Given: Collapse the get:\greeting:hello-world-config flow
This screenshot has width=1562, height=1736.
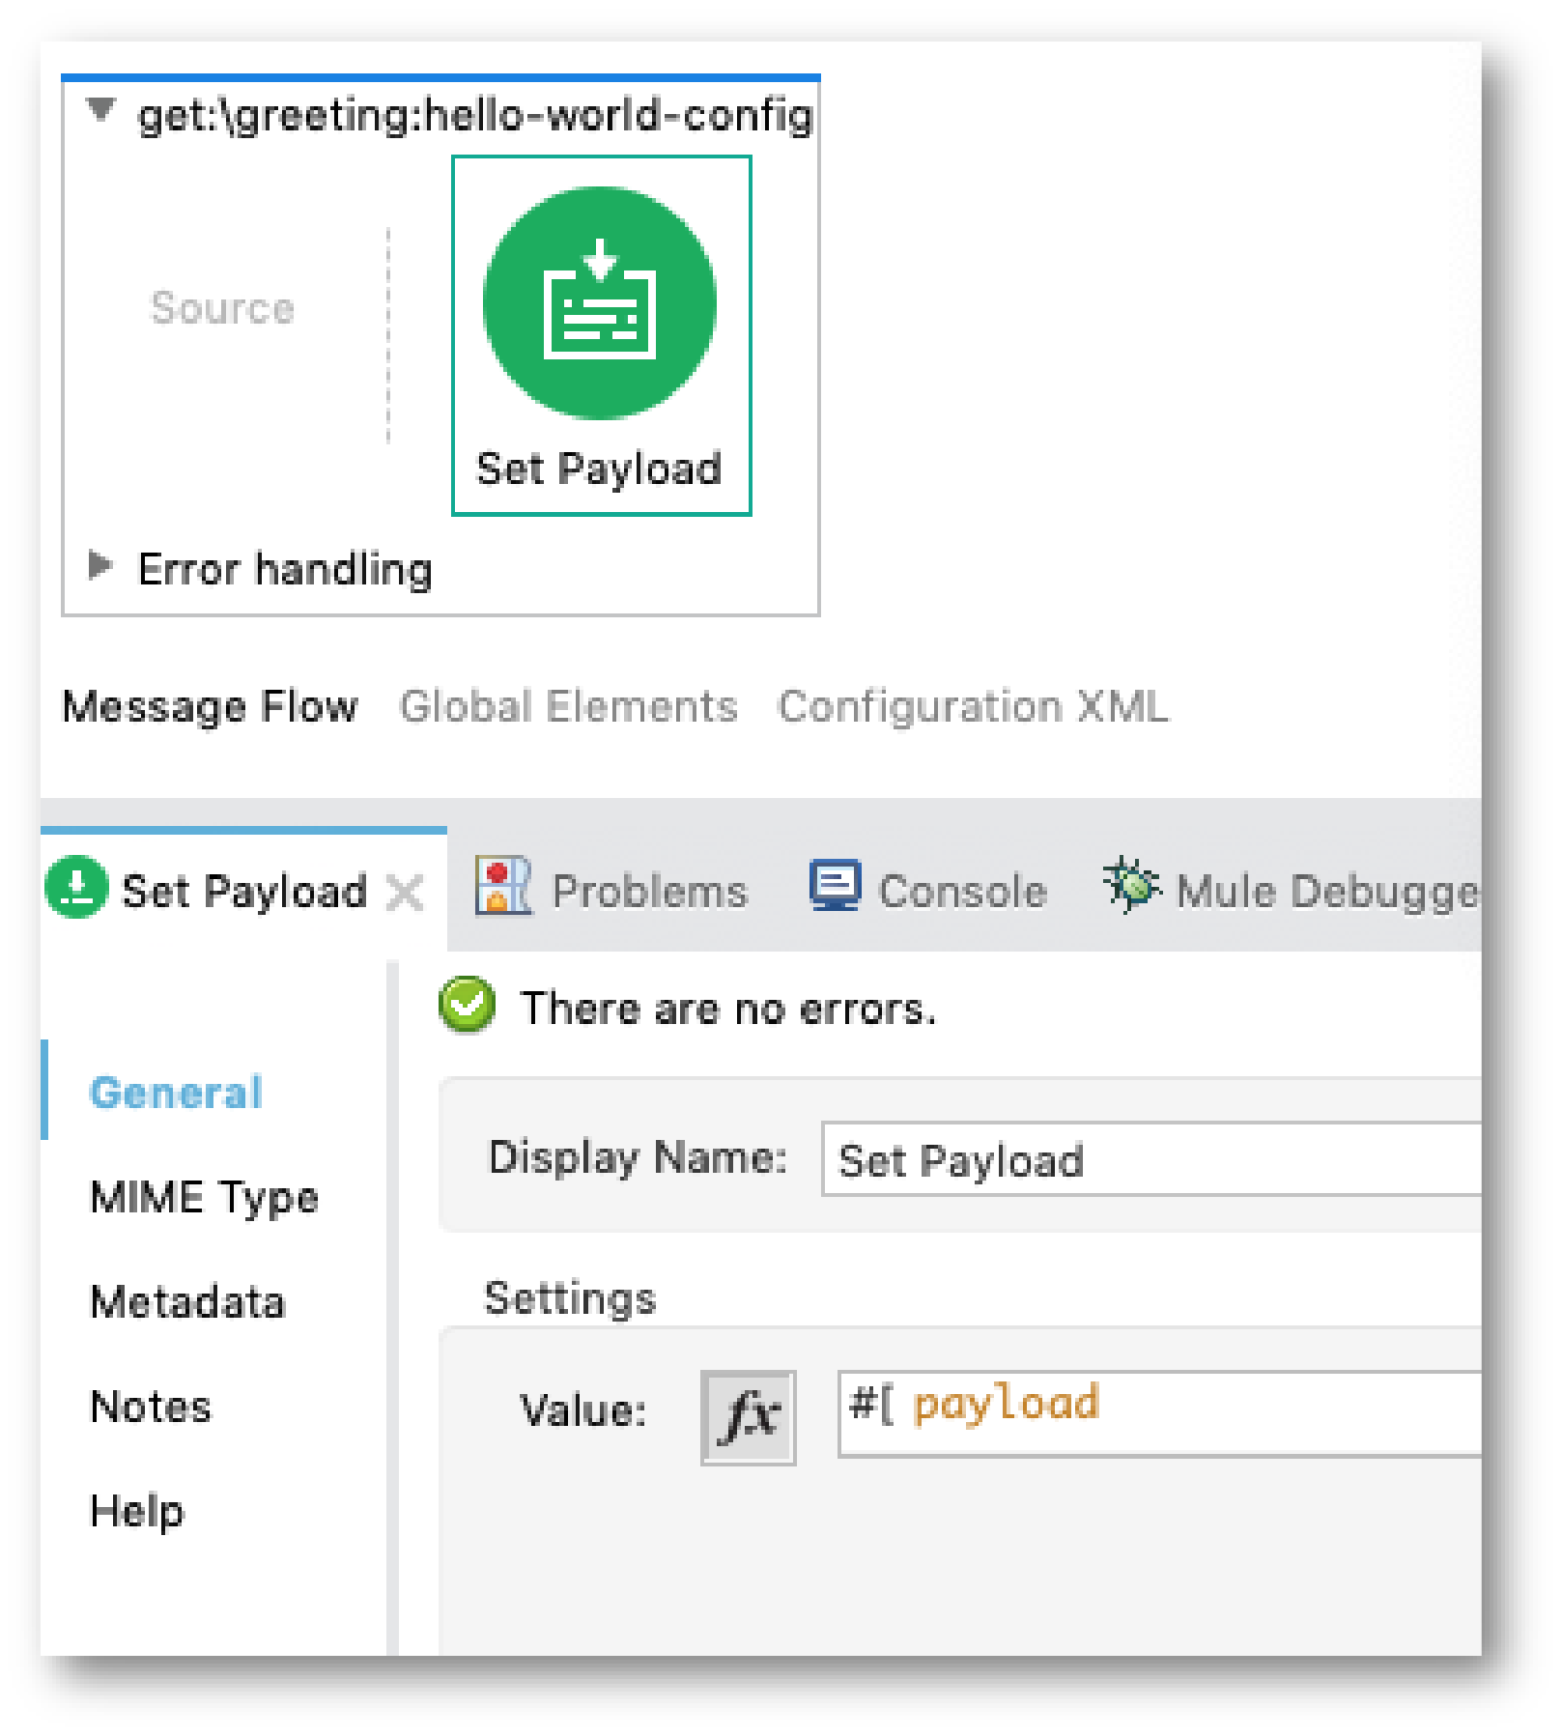Looking at the screenshot, I should (99, 110).
